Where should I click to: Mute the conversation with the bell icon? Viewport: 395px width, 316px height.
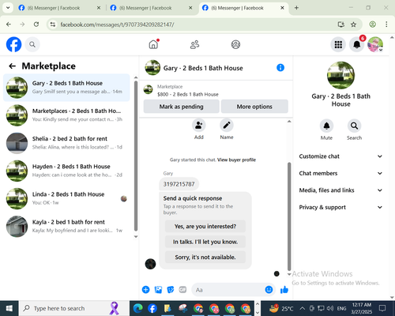coord(326,126)
